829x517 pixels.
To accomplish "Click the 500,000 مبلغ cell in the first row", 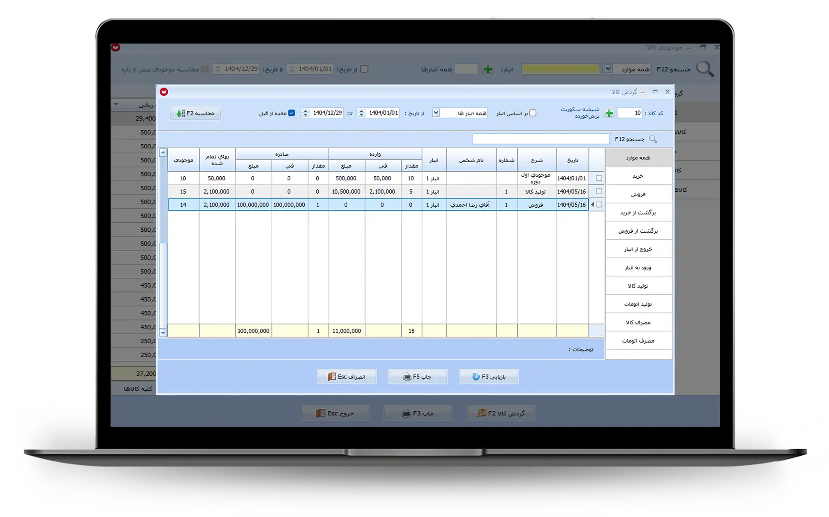I will (346, 178).
